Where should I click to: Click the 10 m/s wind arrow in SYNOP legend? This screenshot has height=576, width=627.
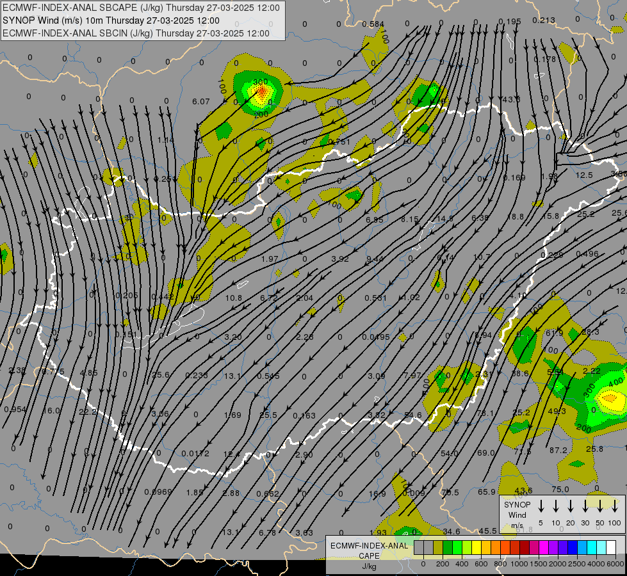(x=556, y=506)
